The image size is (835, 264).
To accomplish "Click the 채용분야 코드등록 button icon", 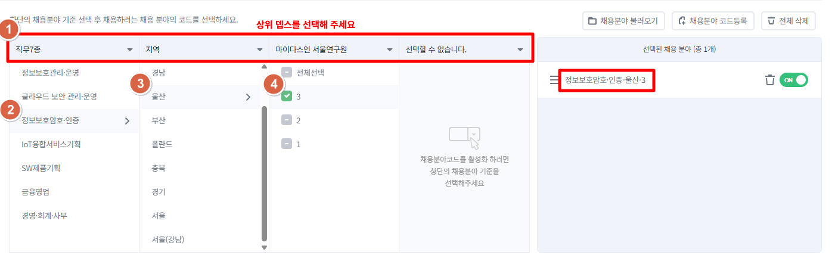I will [682, 21].
